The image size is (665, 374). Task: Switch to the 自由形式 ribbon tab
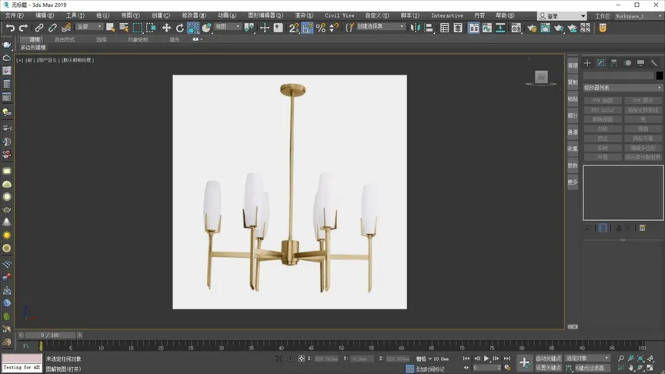tap(65, 39)
